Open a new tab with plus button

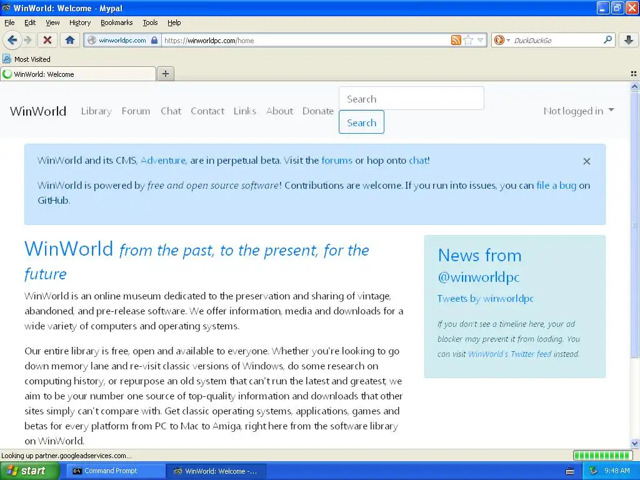coord(165,74)
